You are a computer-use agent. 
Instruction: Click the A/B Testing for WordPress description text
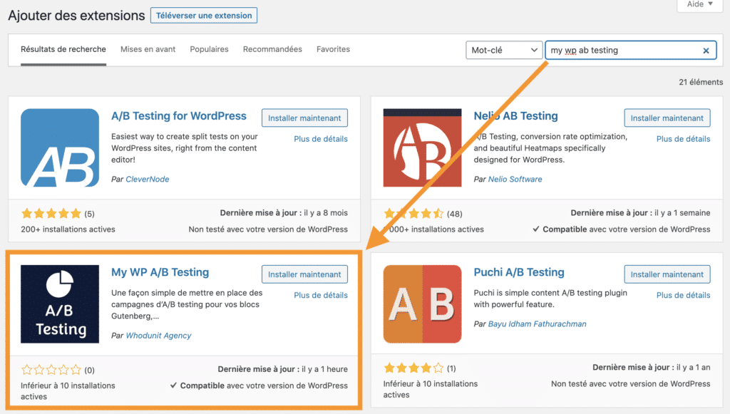(185, 148)
